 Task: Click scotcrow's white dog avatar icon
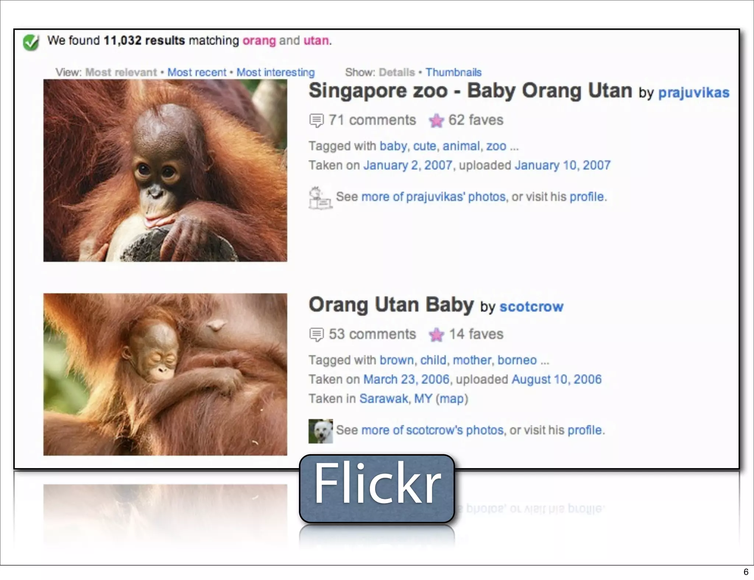(x=320, y=431)
